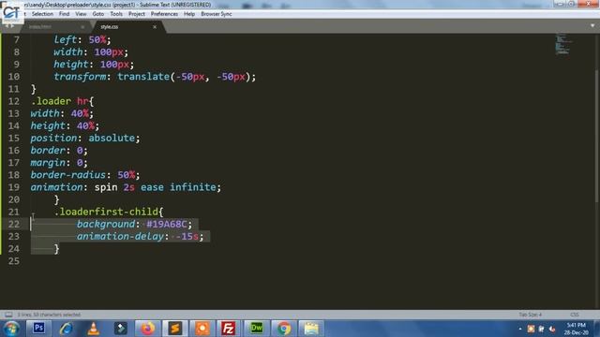Click line number 7 in the gutter
This screenshot has width=600, height=337.
click(x=17, y=39)
